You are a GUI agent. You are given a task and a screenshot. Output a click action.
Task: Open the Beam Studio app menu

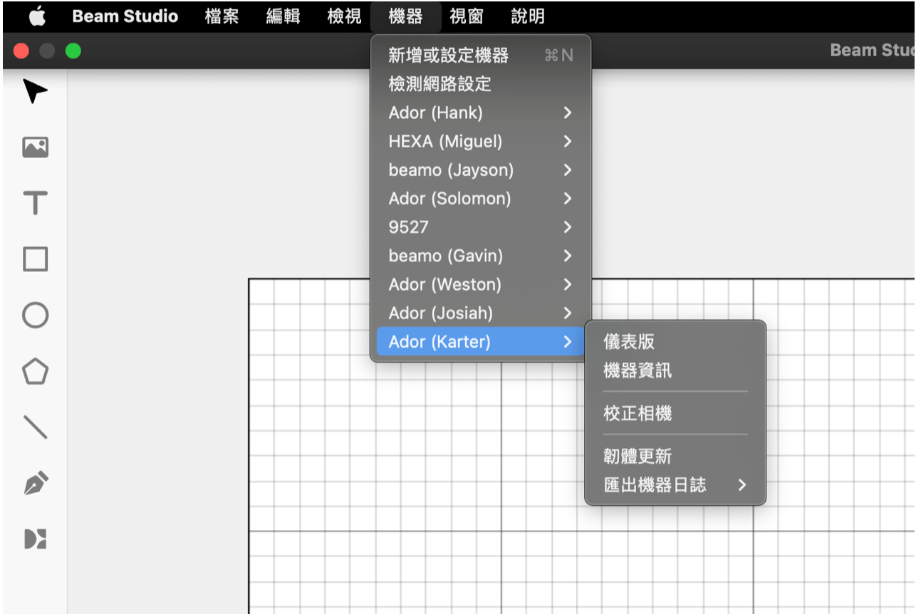coord(125,16)
